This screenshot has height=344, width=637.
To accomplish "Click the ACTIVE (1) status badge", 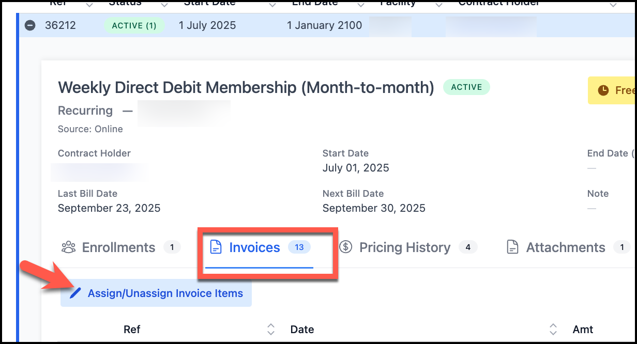I will [134, 25].
